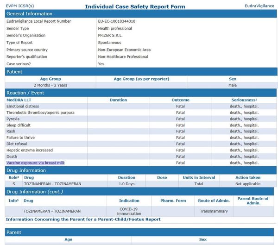Click the 'Indication' column header
This screenshot has height=245, width=278.
tap(129, 201)
